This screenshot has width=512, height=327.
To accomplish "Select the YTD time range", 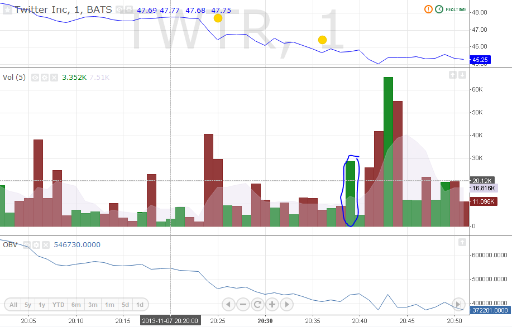I will (x=59, y=305).
